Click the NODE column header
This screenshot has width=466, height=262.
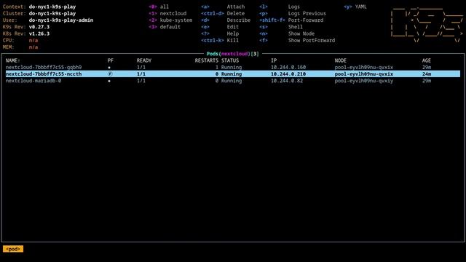(x=341, y=60)
